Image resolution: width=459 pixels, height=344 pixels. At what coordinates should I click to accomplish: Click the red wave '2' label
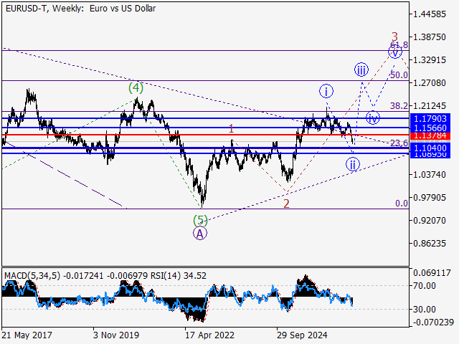[x=286, y=204]
